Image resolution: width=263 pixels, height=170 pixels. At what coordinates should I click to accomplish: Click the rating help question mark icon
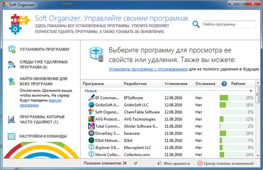(224, 83)
